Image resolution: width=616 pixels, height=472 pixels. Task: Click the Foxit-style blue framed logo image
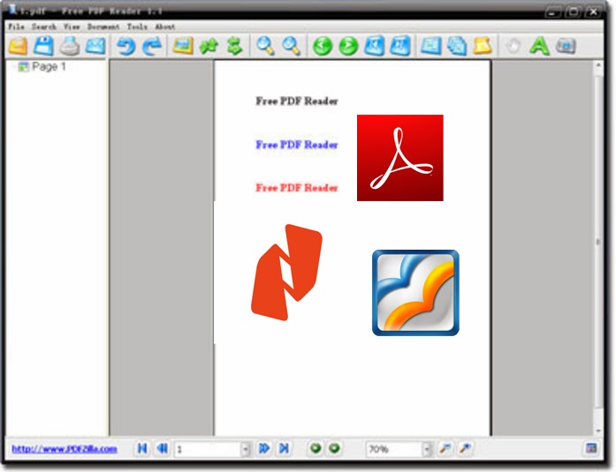415,293
